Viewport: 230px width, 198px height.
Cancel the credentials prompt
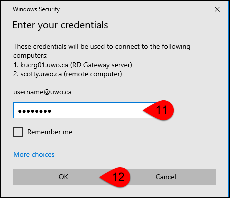[x=166, y=177]
